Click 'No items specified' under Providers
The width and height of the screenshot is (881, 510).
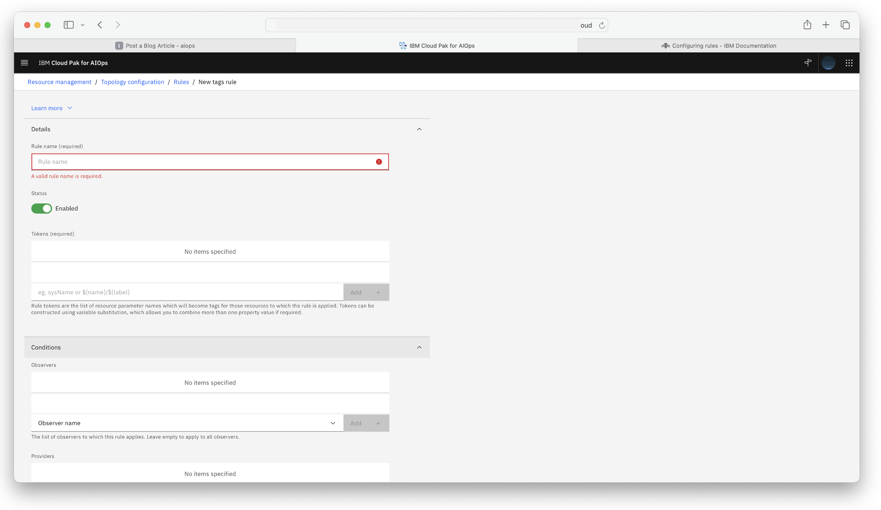(x=210, y=474)
